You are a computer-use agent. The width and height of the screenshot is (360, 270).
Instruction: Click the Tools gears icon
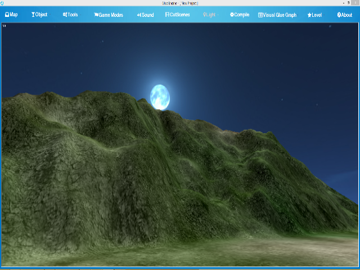65,15
